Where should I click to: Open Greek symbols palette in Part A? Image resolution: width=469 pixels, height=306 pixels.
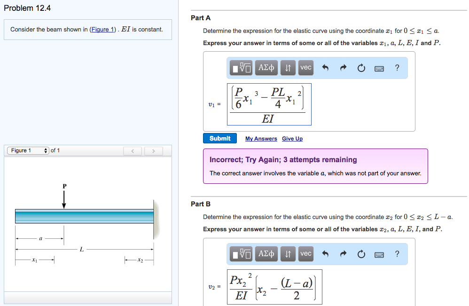click(266, 68)
